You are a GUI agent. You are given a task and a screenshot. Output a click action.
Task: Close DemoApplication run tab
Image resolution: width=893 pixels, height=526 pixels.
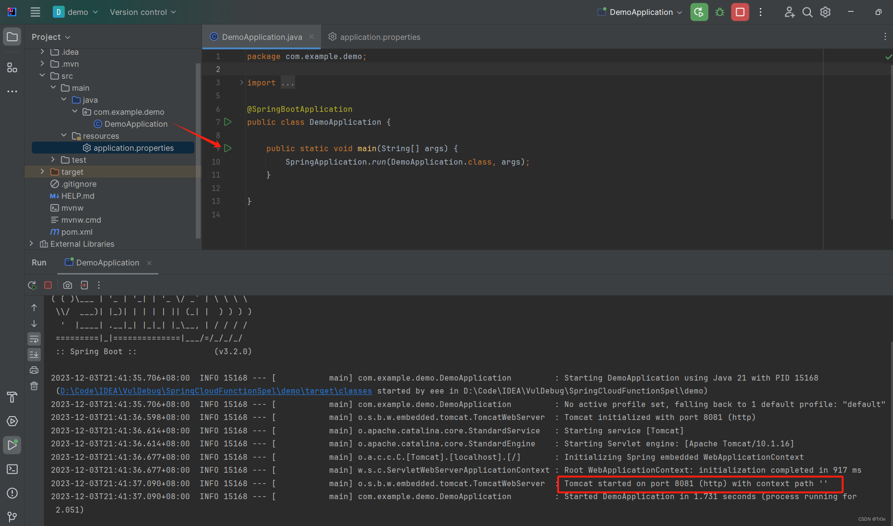point(149,263)
